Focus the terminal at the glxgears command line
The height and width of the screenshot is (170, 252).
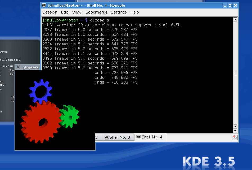(99, 20)
